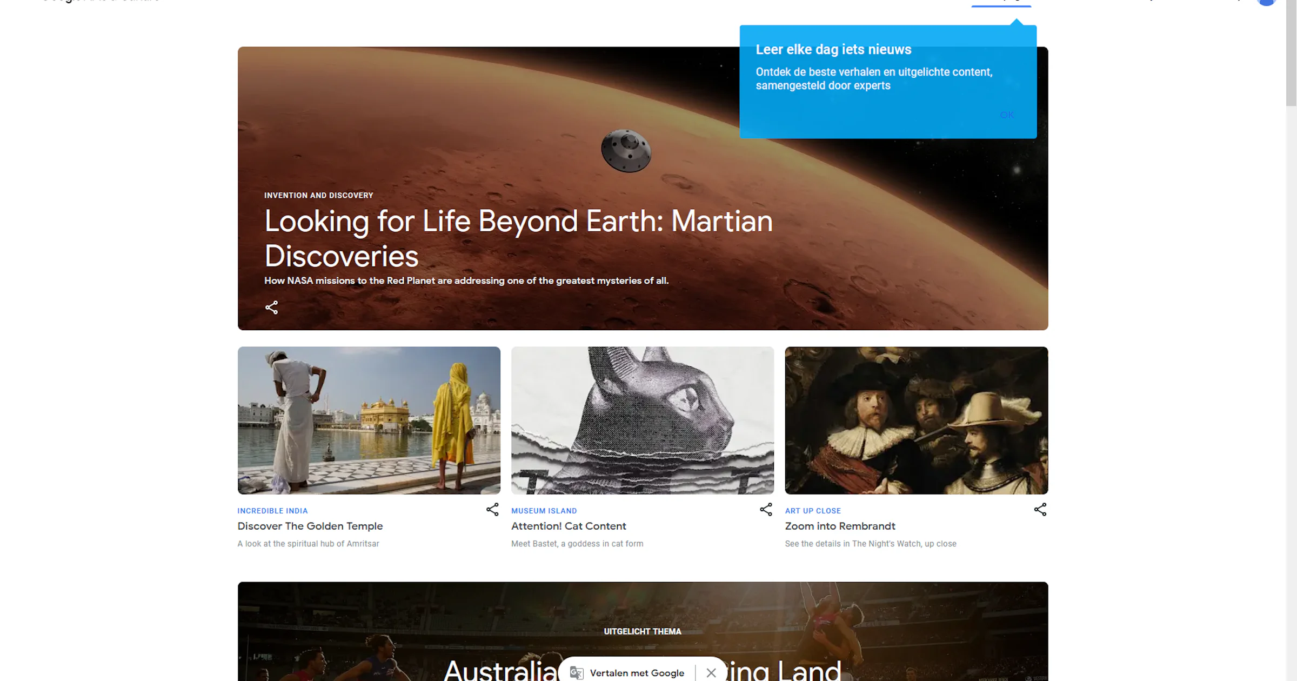Click The Night's Watch painting thumbnail
The height and width of the screenshot is (681, 1297).
click(x=916, y=420)
